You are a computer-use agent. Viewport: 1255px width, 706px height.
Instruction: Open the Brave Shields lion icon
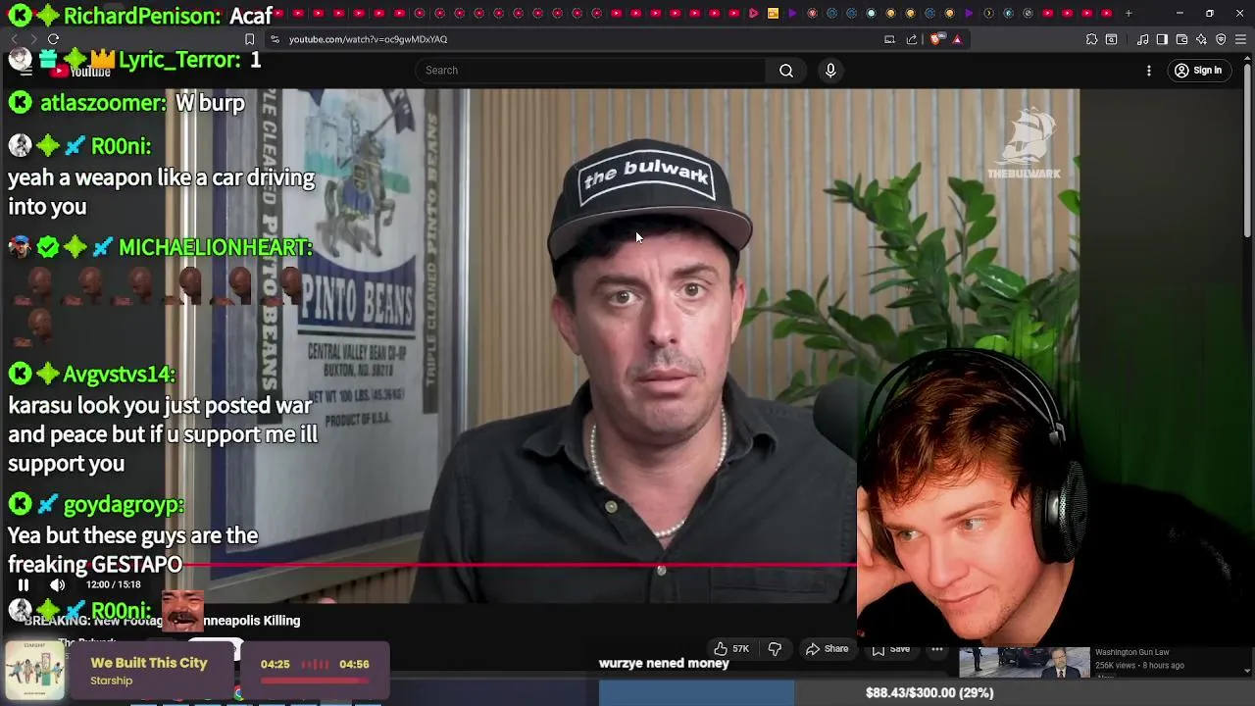[x=936, y=39]
